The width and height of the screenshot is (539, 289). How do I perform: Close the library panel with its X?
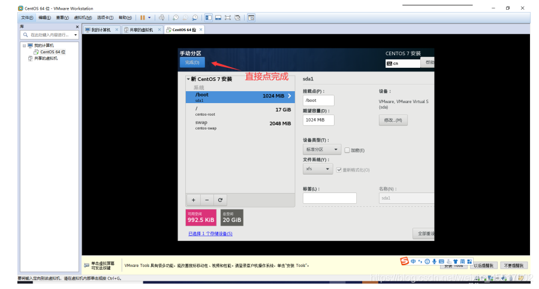coord(77,27)
